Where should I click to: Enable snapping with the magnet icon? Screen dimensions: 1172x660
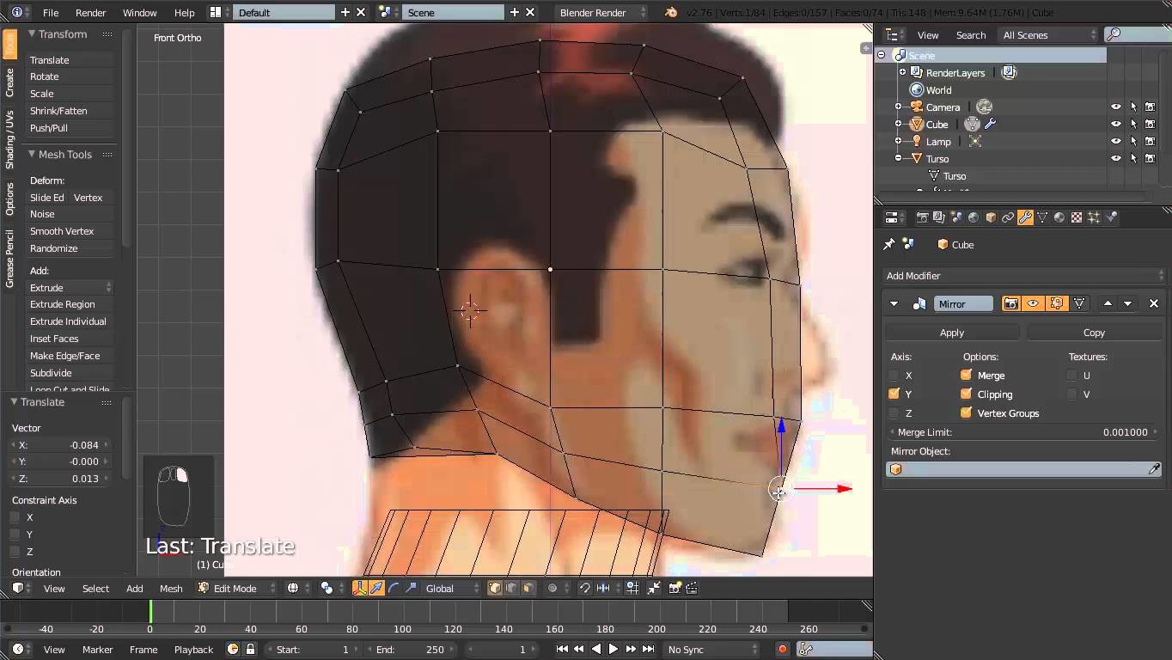pyautogui.click(x=584, y=588)
